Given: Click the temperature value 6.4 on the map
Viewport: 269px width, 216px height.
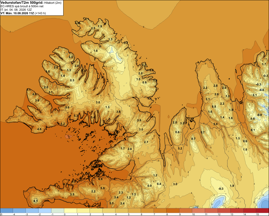Looking at the screenshot, I should [100, 179].
